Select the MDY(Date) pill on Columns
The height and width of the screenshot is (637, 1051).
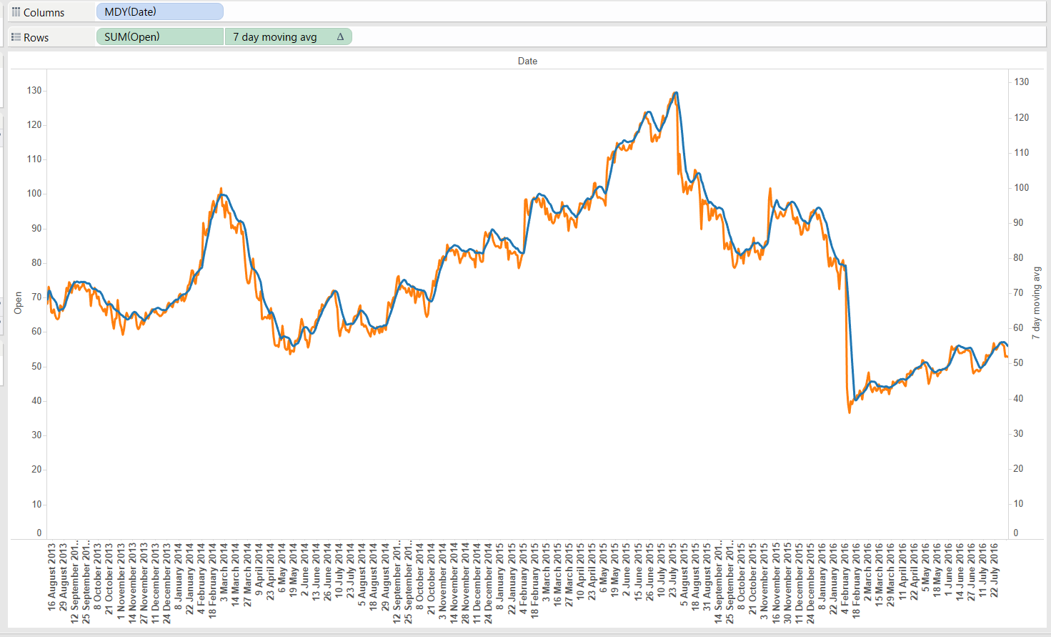click(x=159, y=11)
